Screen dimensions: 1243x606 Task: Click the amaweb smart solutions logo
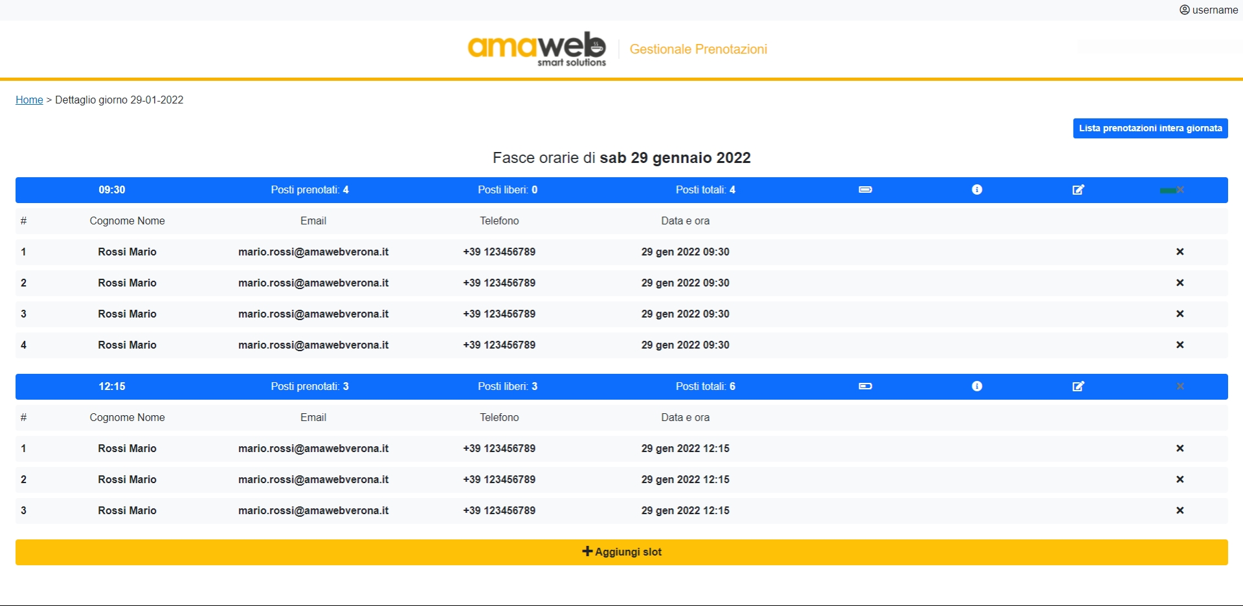[537, 49]
